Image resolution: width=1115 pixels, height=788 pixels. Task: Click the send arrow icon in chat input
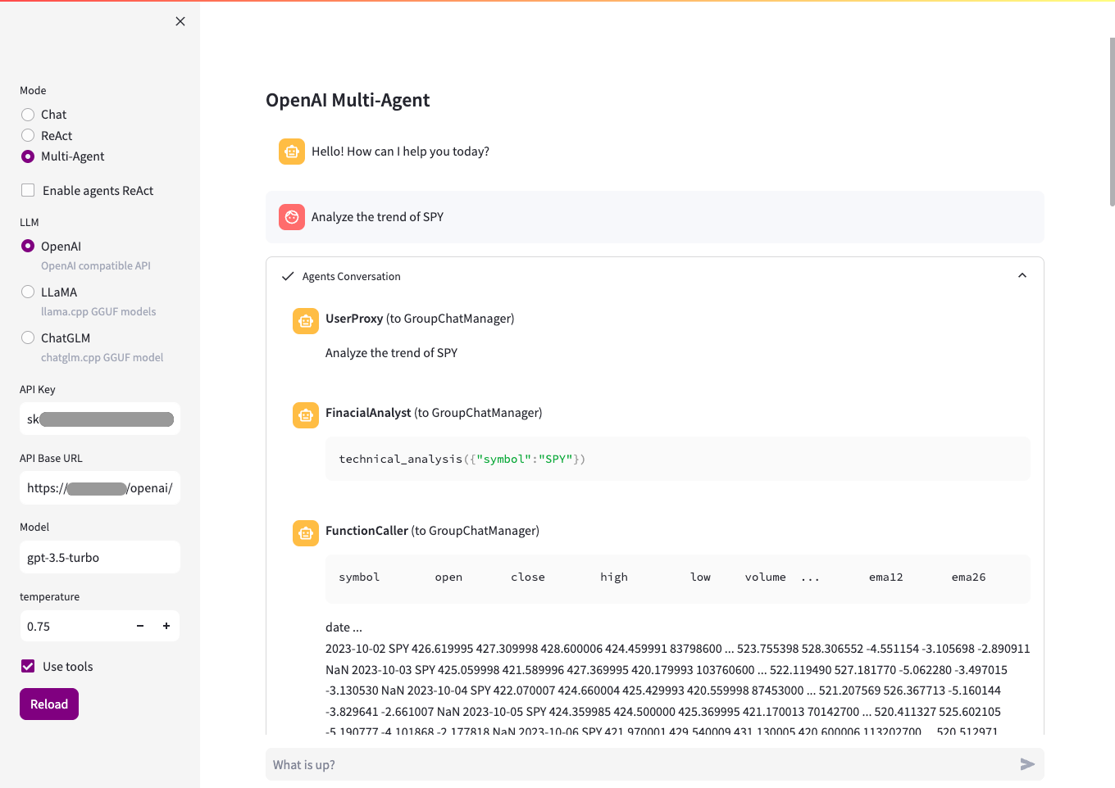[1027, 764]
